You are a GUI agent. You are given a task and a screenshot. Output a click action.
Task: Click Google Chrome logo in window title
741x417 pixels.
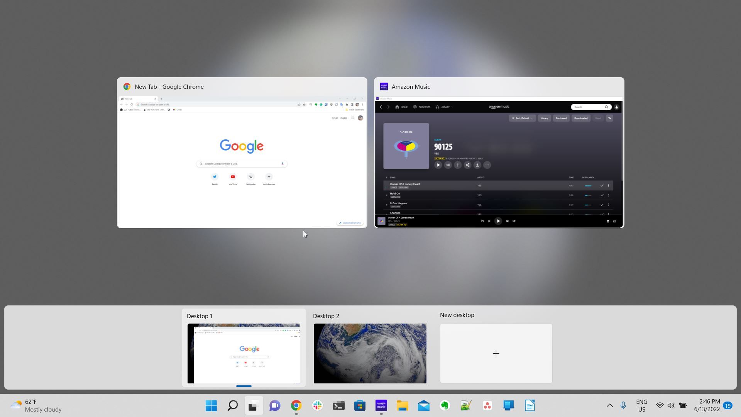point(127,86)
